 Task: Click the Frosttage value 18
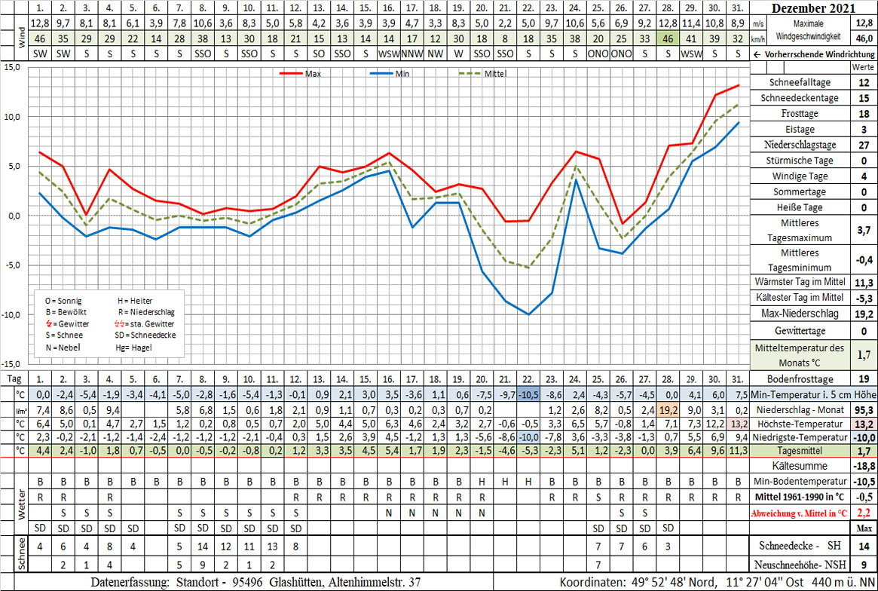(x=863, y=114)
